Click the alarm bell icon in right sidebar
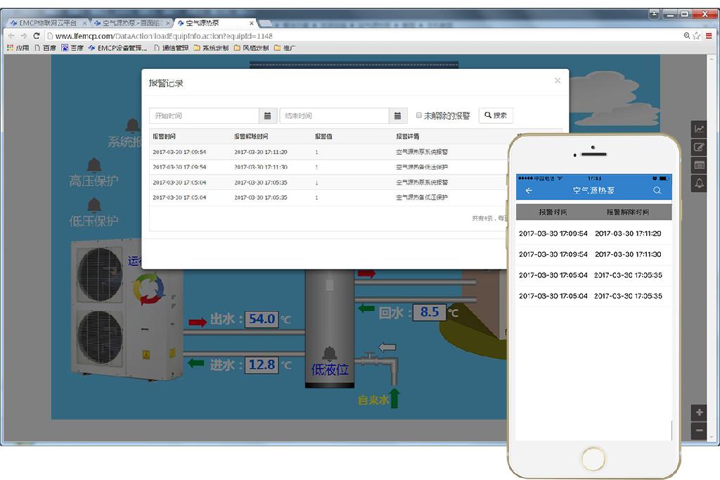 tap(699, 184)
